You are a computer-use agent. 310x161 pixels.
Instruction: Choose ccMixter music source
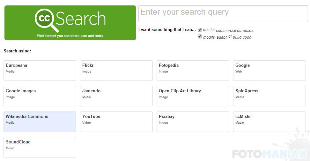269,121
